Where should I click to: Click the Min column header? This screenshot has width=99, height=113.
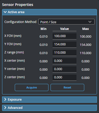click(44, 29)
